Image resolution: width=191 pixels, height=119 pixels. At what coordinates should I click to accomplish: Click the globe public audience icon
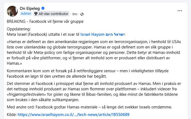tap(82, 14)
